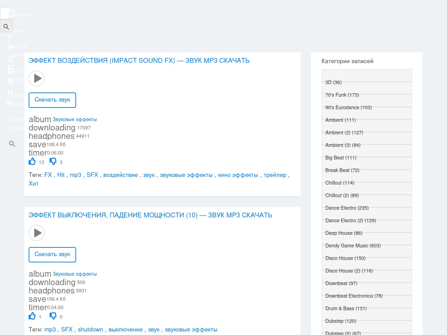Viewport: 447px width, 335px height.
Task: Select the Big Beat category
Action: (x=341, y=158)
